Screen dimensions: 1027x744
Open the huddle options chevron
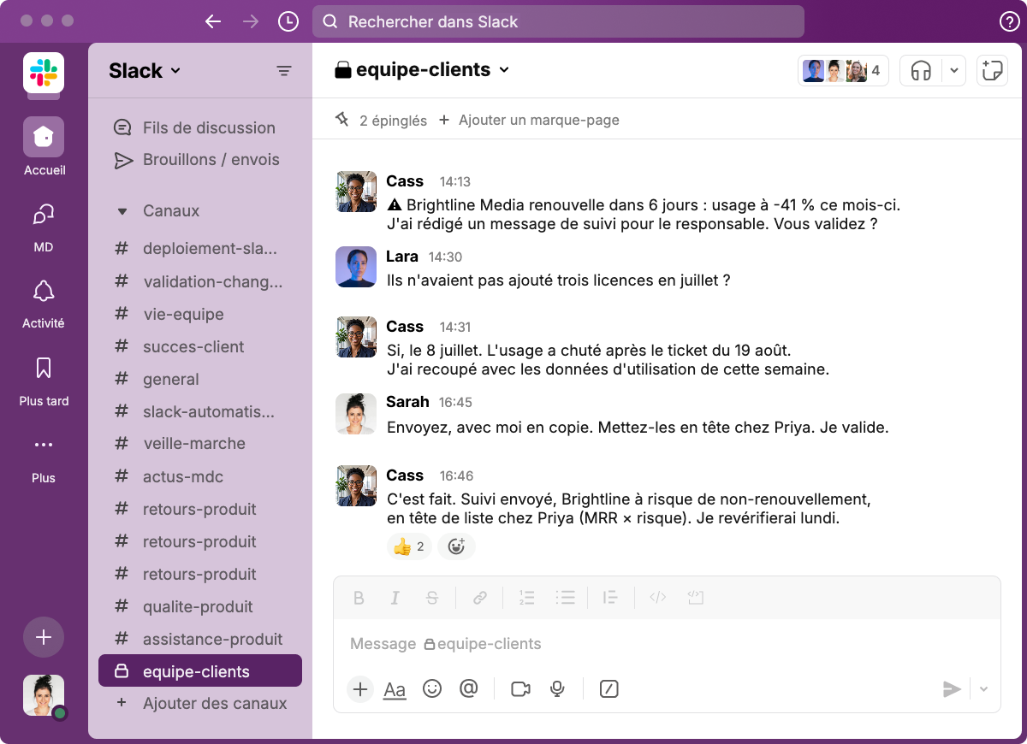954,71
